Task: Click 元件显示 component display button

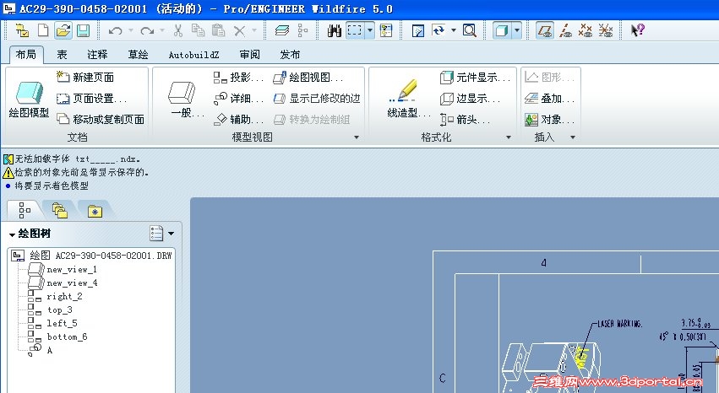Action: 475,78
